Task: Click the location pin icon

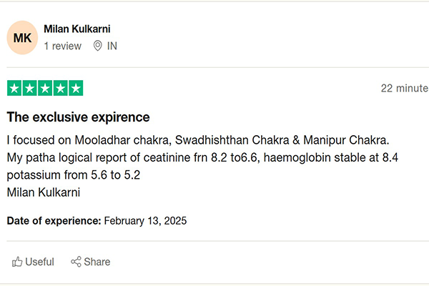Action: click(98, 46)
